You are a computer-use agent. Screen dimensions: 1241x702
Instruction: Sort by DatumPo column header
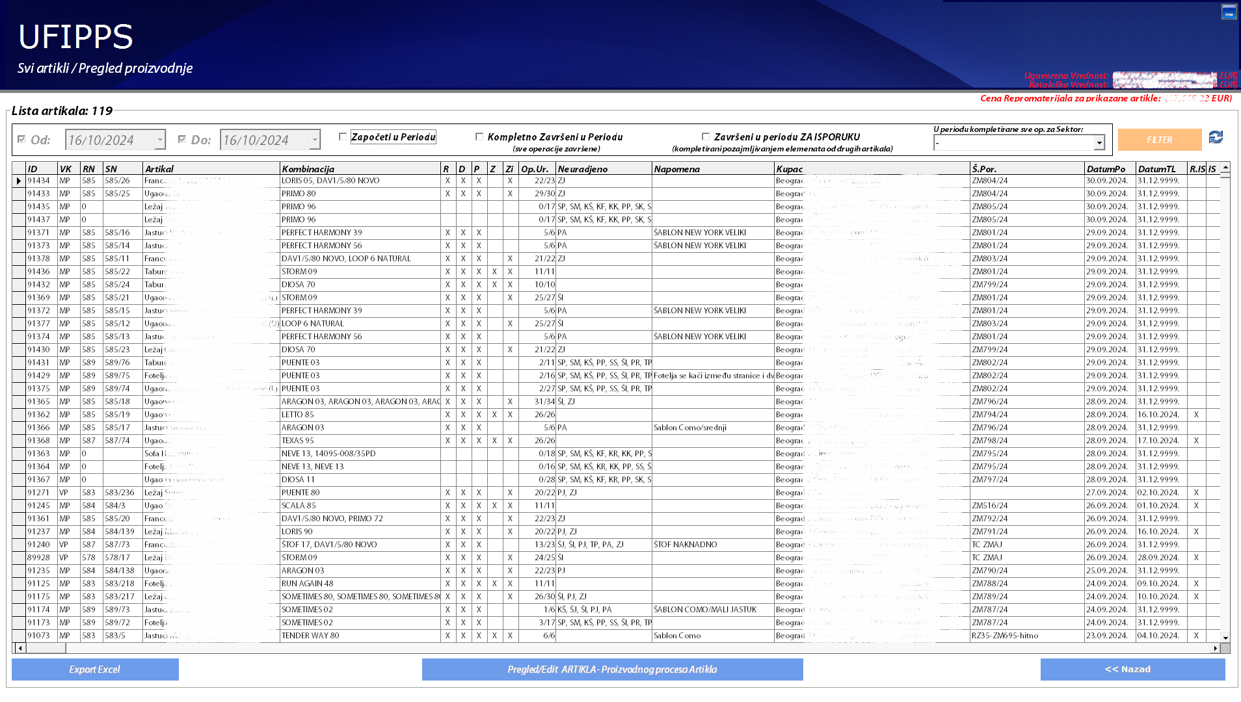tap(1110, 169)
